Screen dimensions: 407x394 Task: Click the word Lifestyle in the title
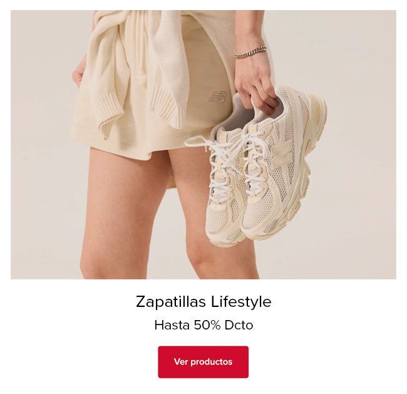point(241,301)
